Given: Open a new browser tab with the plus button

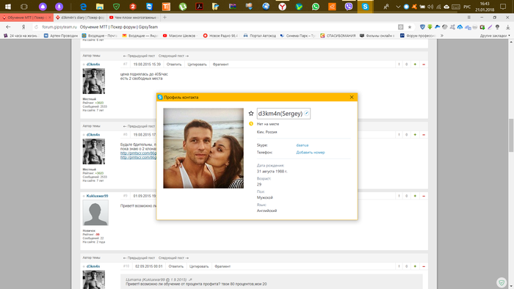Looking at the screenshot, I should pyautogui.click(x=165, y=18).
